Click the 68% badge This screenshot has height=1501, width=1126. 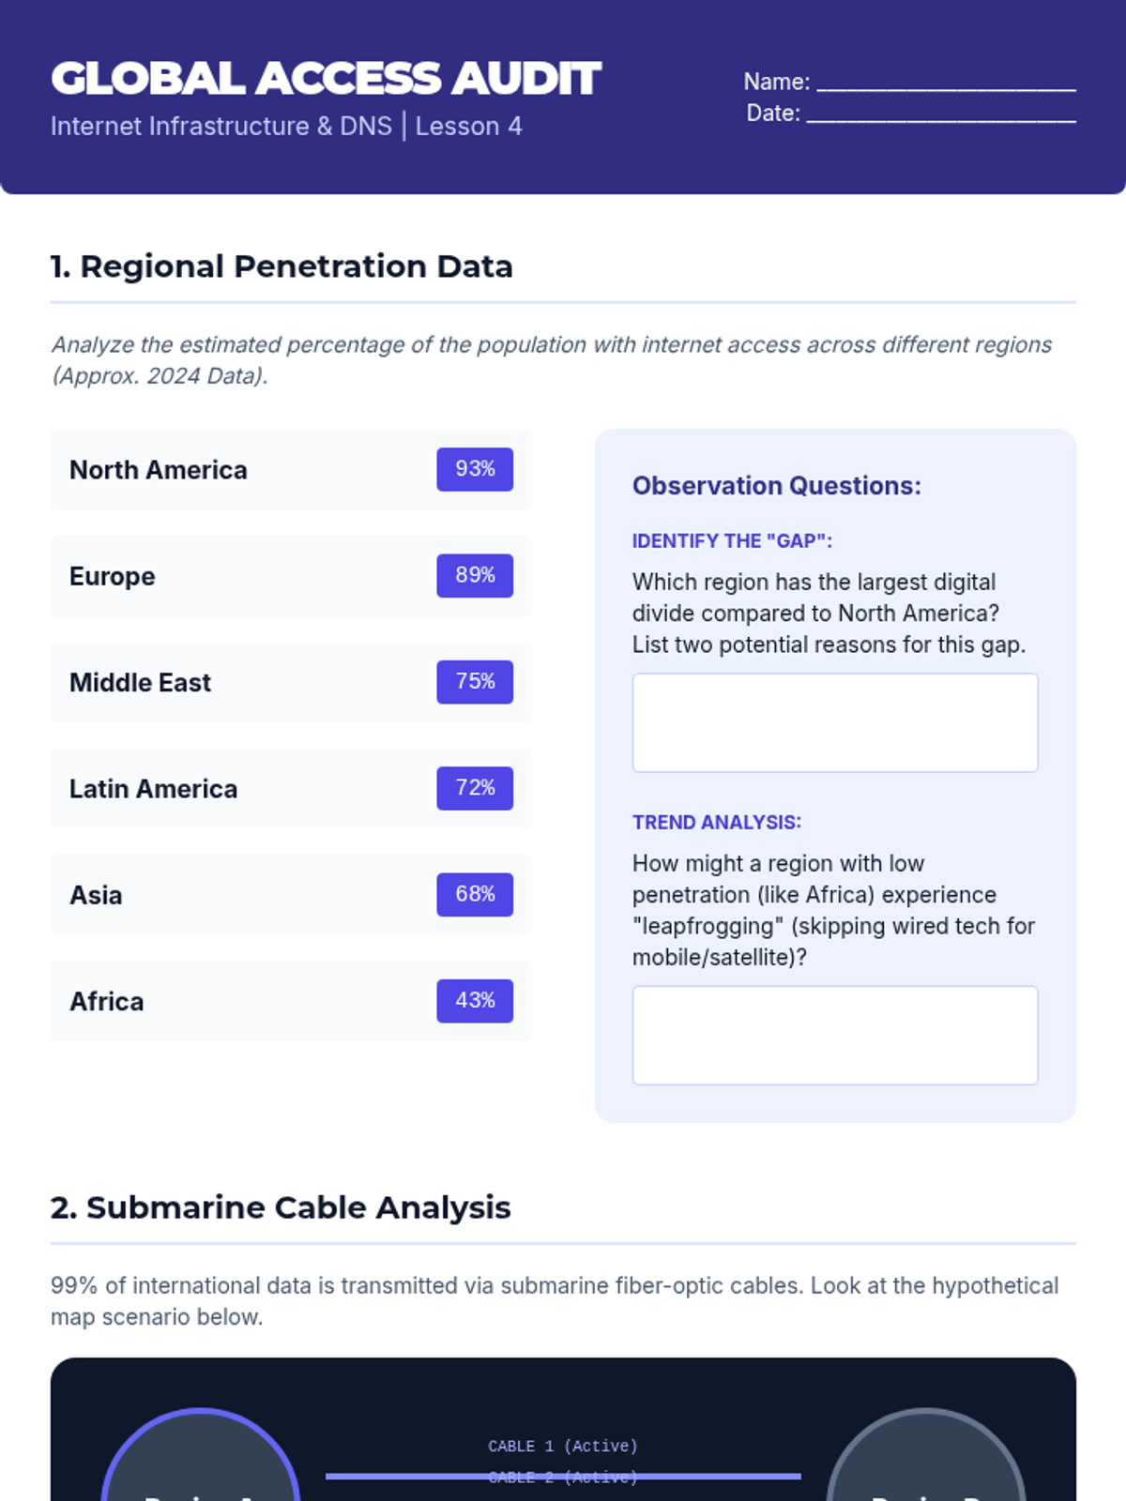(475, 894)
